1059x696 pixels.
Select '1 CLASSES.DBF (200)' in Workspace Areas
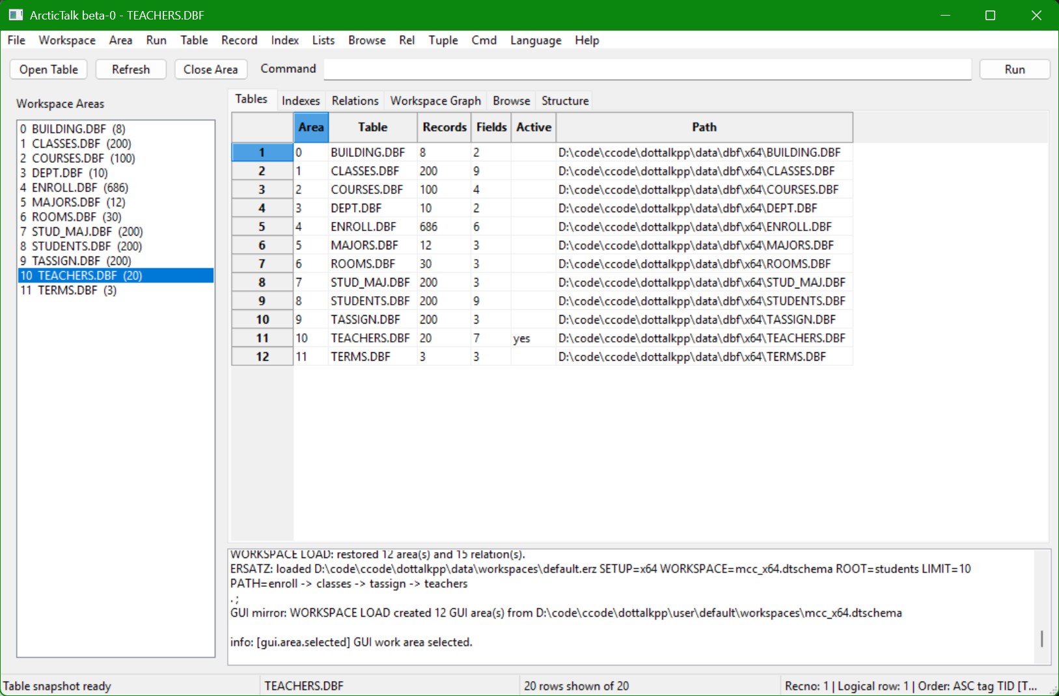116,143
